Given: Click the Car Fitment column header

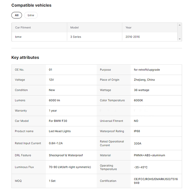Looking at the screenshot, I should coord(23,28).
